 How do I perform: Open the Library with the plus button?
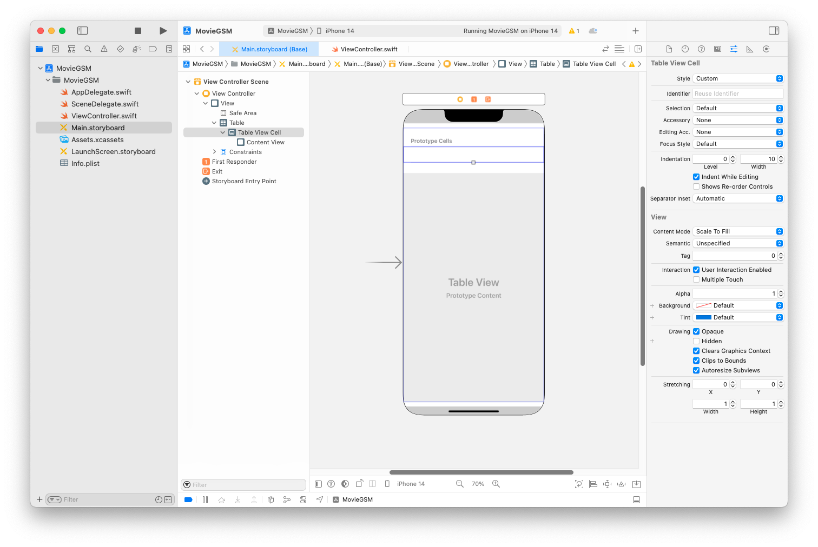point(636,31)
